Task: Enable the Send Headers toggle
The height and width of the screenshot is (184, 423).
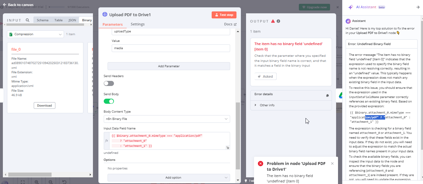Action: point(109,83)
